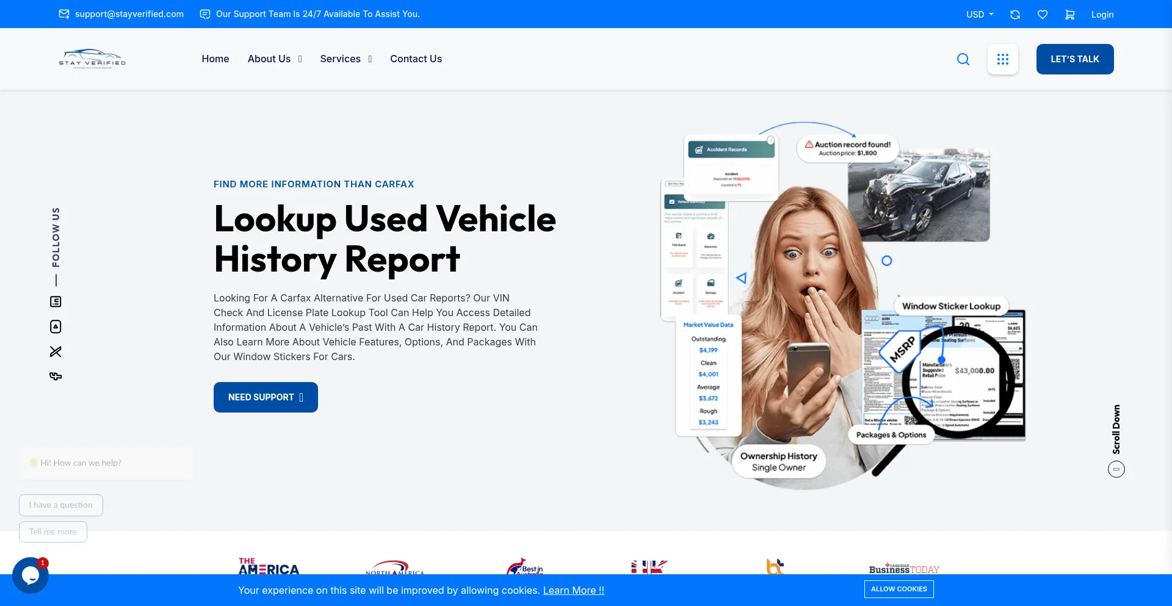Open the wishlist heart icon

1043,15
